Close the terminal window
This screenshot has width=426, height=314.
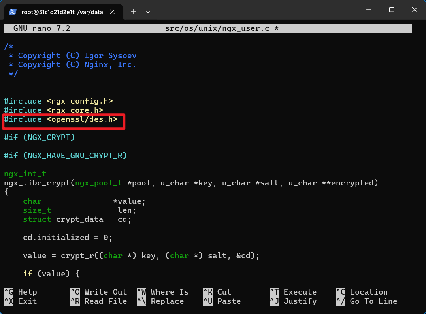tap(414, 10)
